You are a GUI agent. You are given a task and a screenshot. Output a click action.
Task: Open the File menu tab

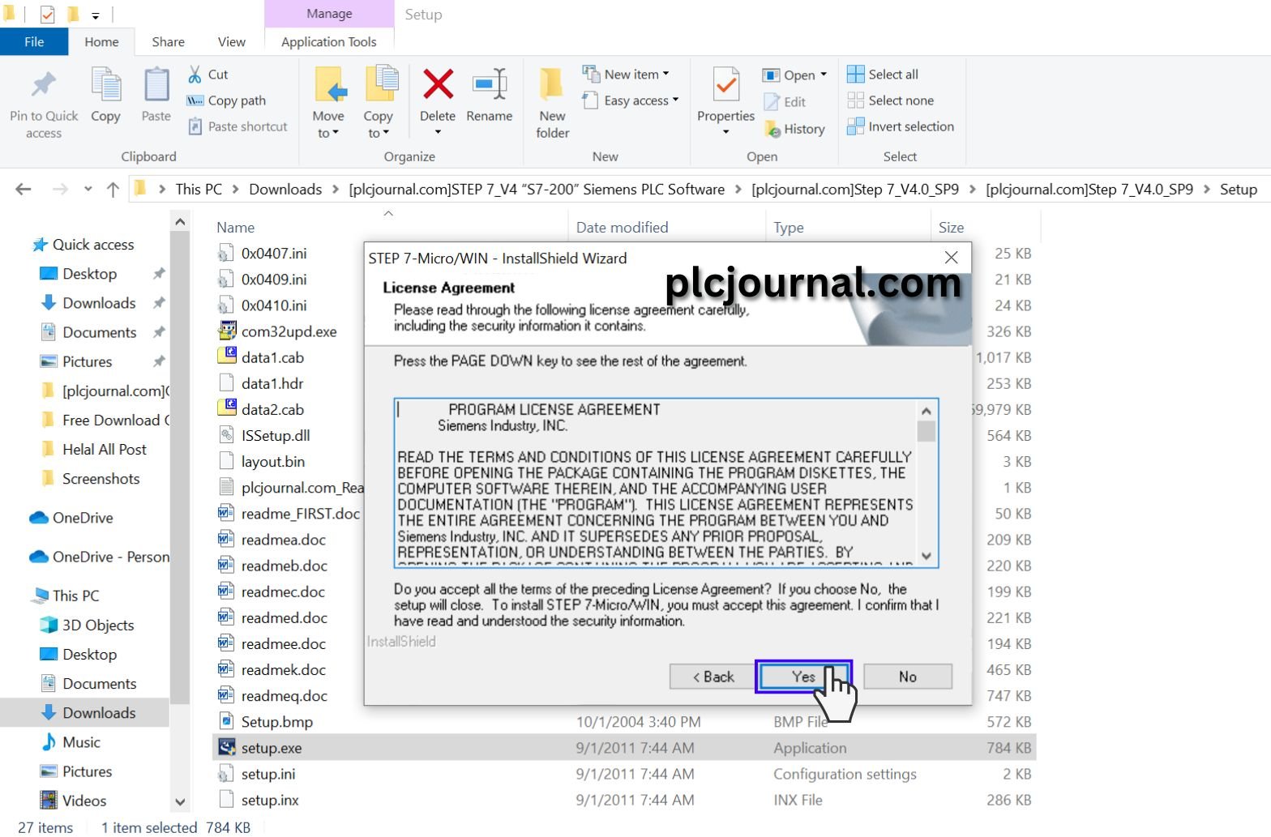coord(34,42)
